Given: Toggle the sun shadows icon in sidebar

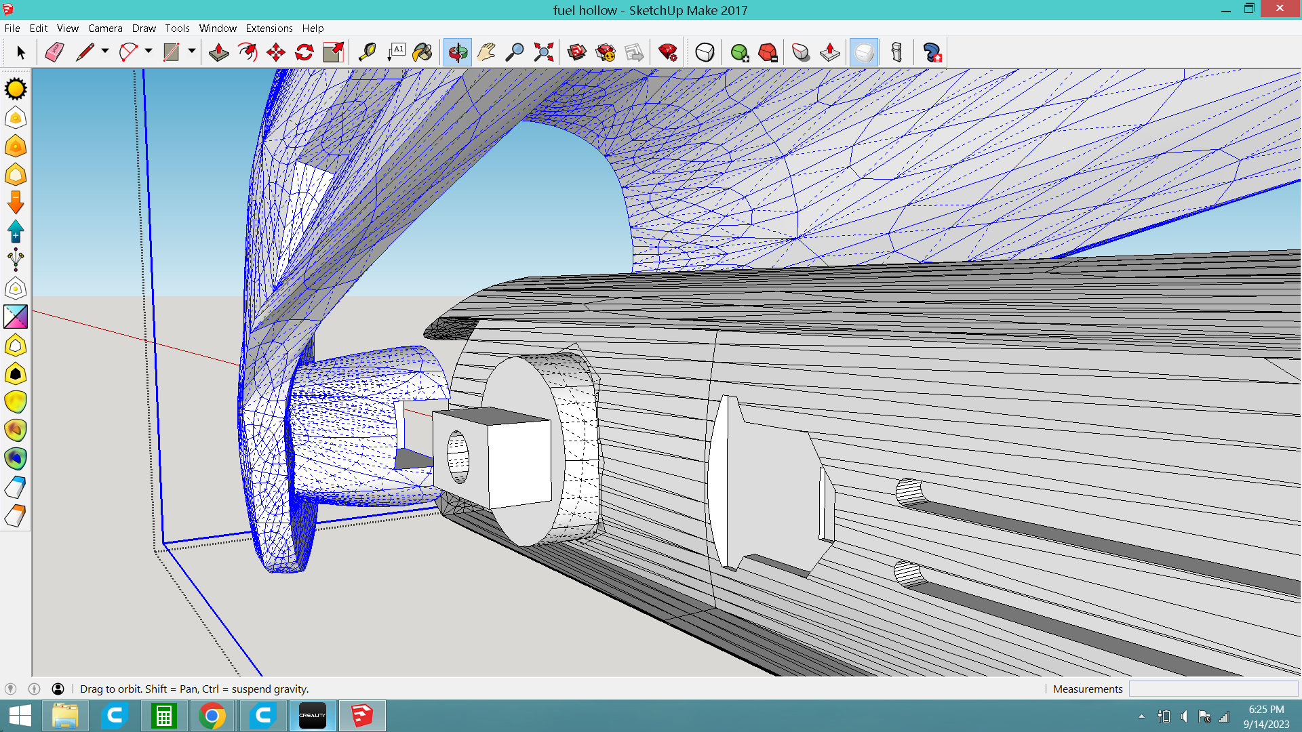Looking at the screenshot, I should point(16,89).
